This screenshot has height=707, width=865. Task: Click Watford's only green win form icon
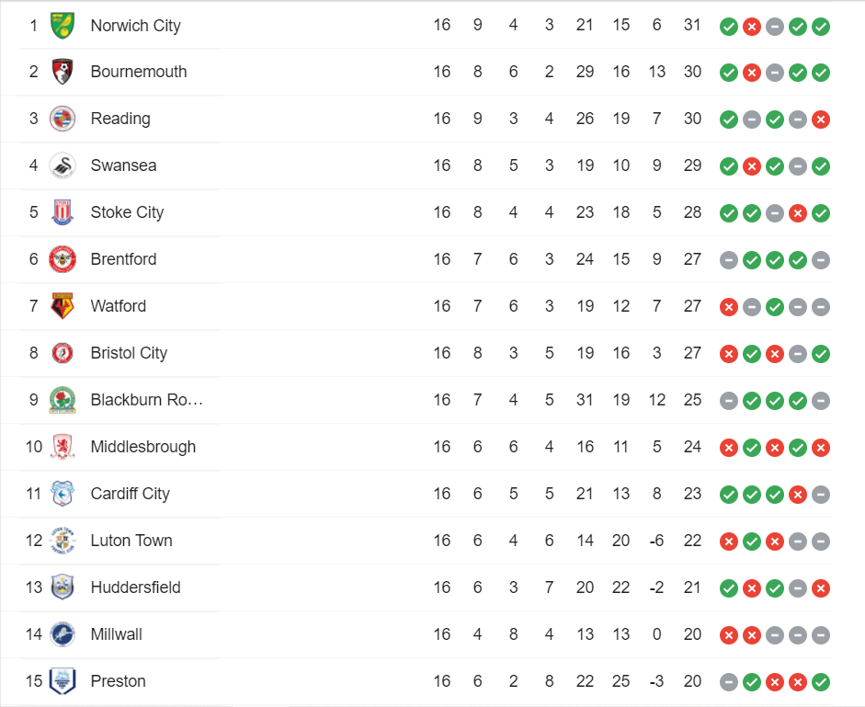pyautogui.click(x=775, y=307)
